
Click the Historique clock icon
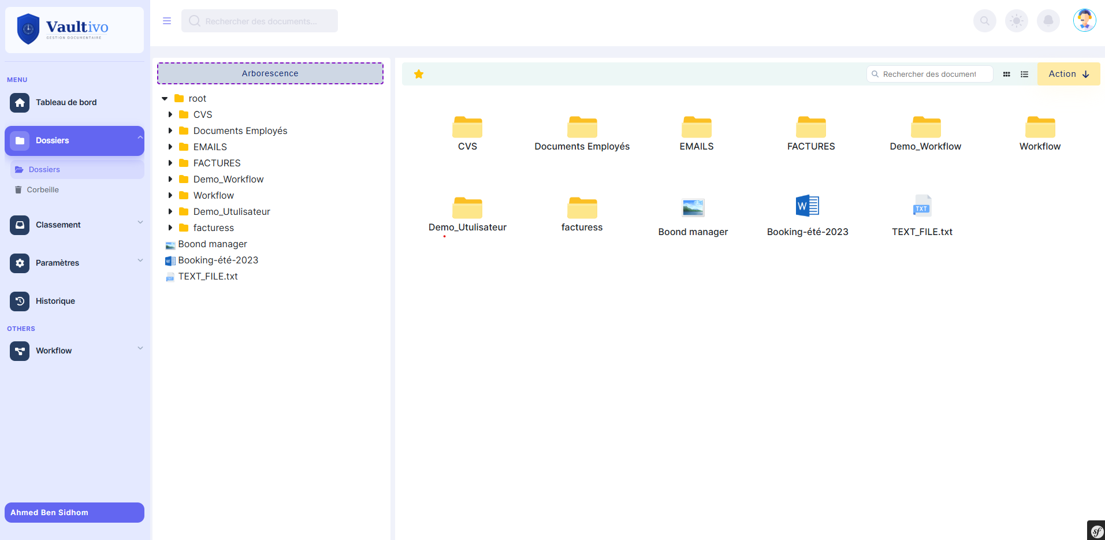point(20,301)
